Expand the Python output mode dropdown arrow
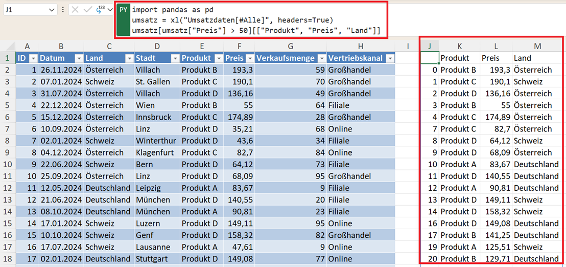This screenshot has height=267, width=566. click(110, 10)
